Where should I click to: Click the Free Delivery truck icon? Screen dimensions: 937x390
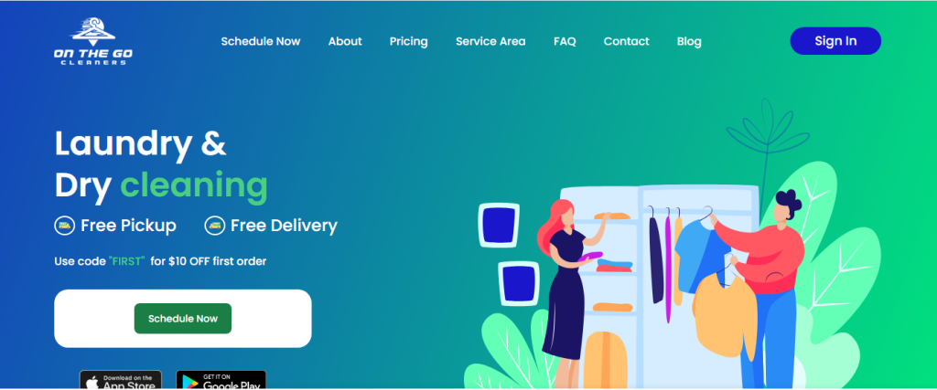[x=214, y=226]
